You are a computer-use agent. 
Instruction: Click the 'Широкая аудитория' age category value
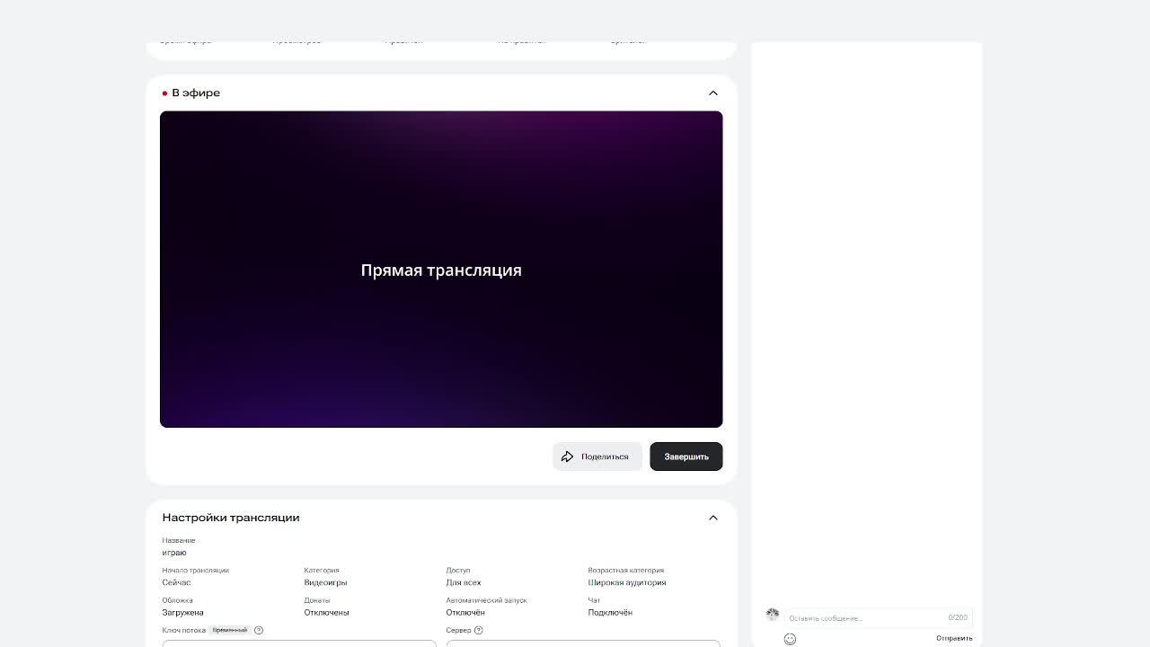(627, 582)
